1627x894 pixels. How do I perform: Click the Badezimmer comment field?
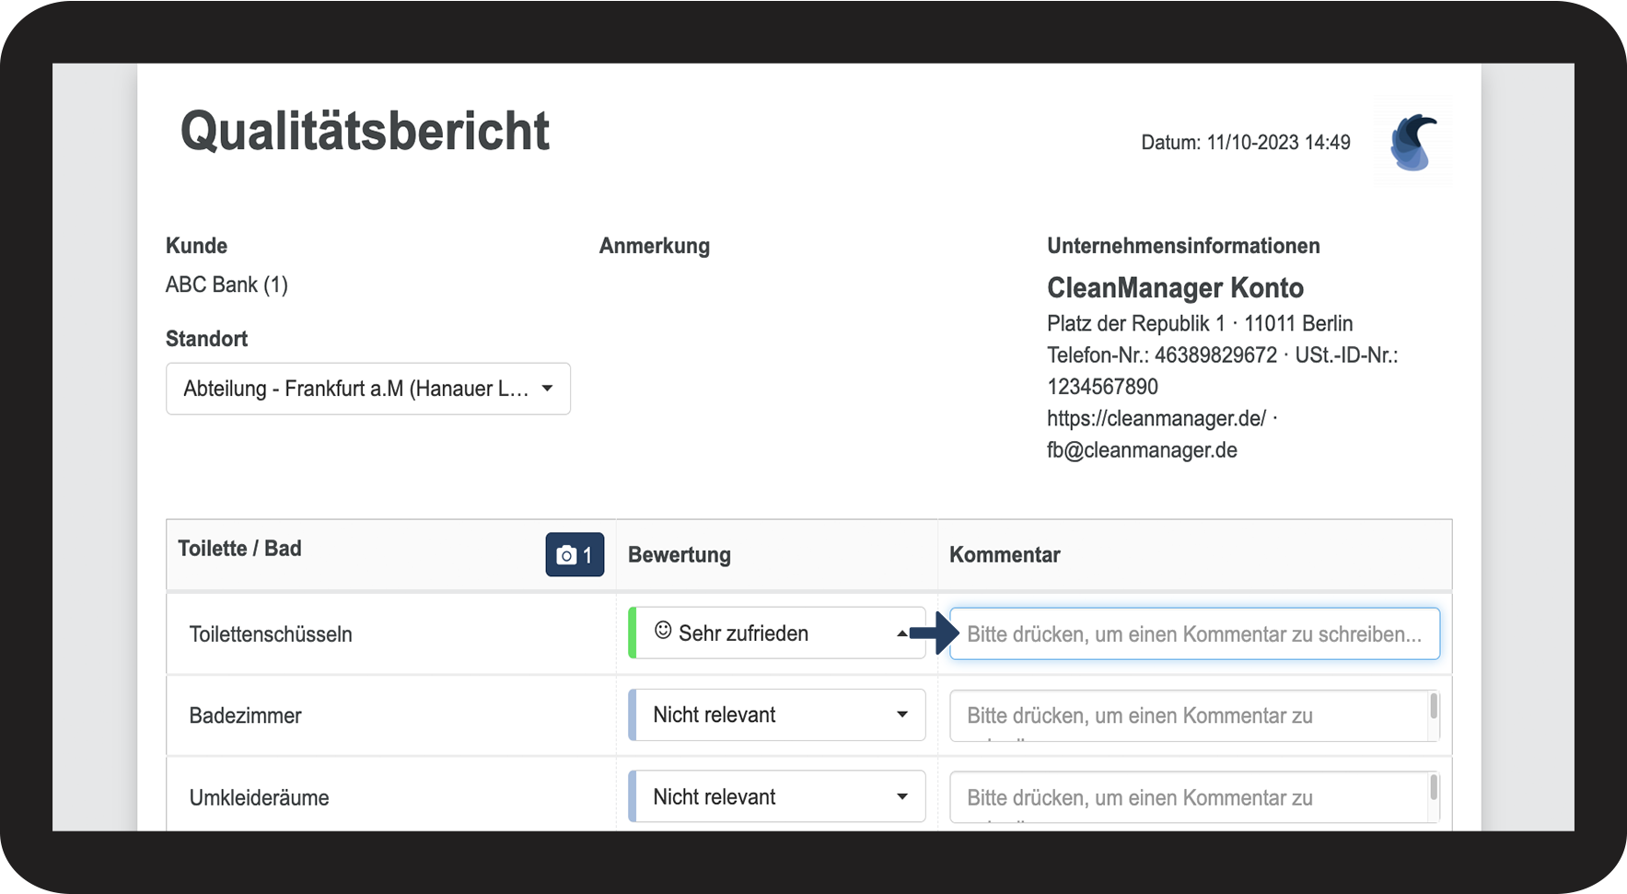(x=1188, y=715)
